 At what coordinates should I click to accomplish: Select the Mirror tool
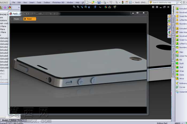pos(180,79)
